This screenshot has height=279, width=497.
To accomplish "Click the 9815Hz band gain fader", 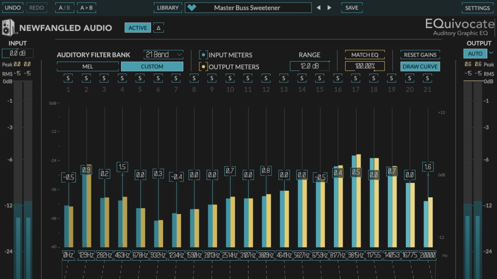I will [x=356, y=173].
